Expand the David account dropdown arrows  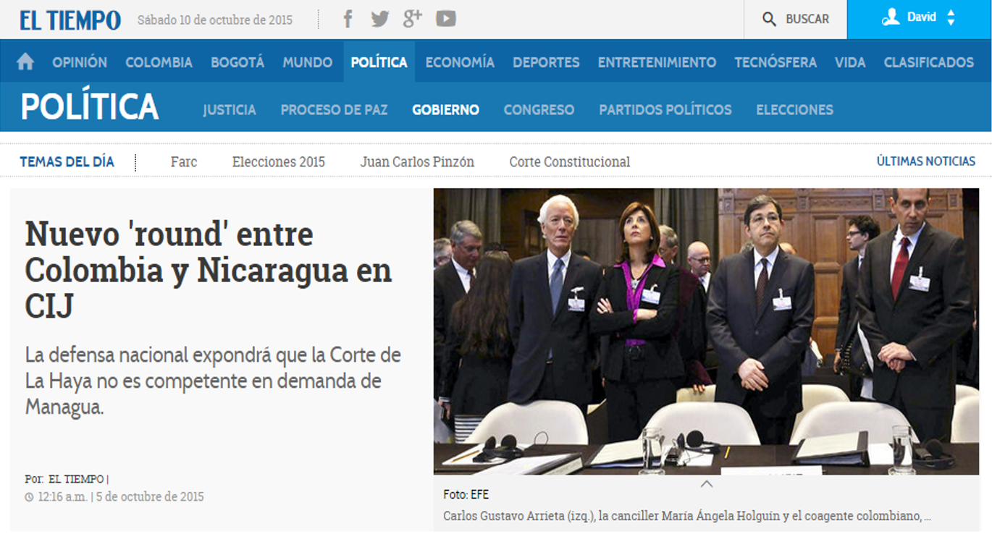951,18
